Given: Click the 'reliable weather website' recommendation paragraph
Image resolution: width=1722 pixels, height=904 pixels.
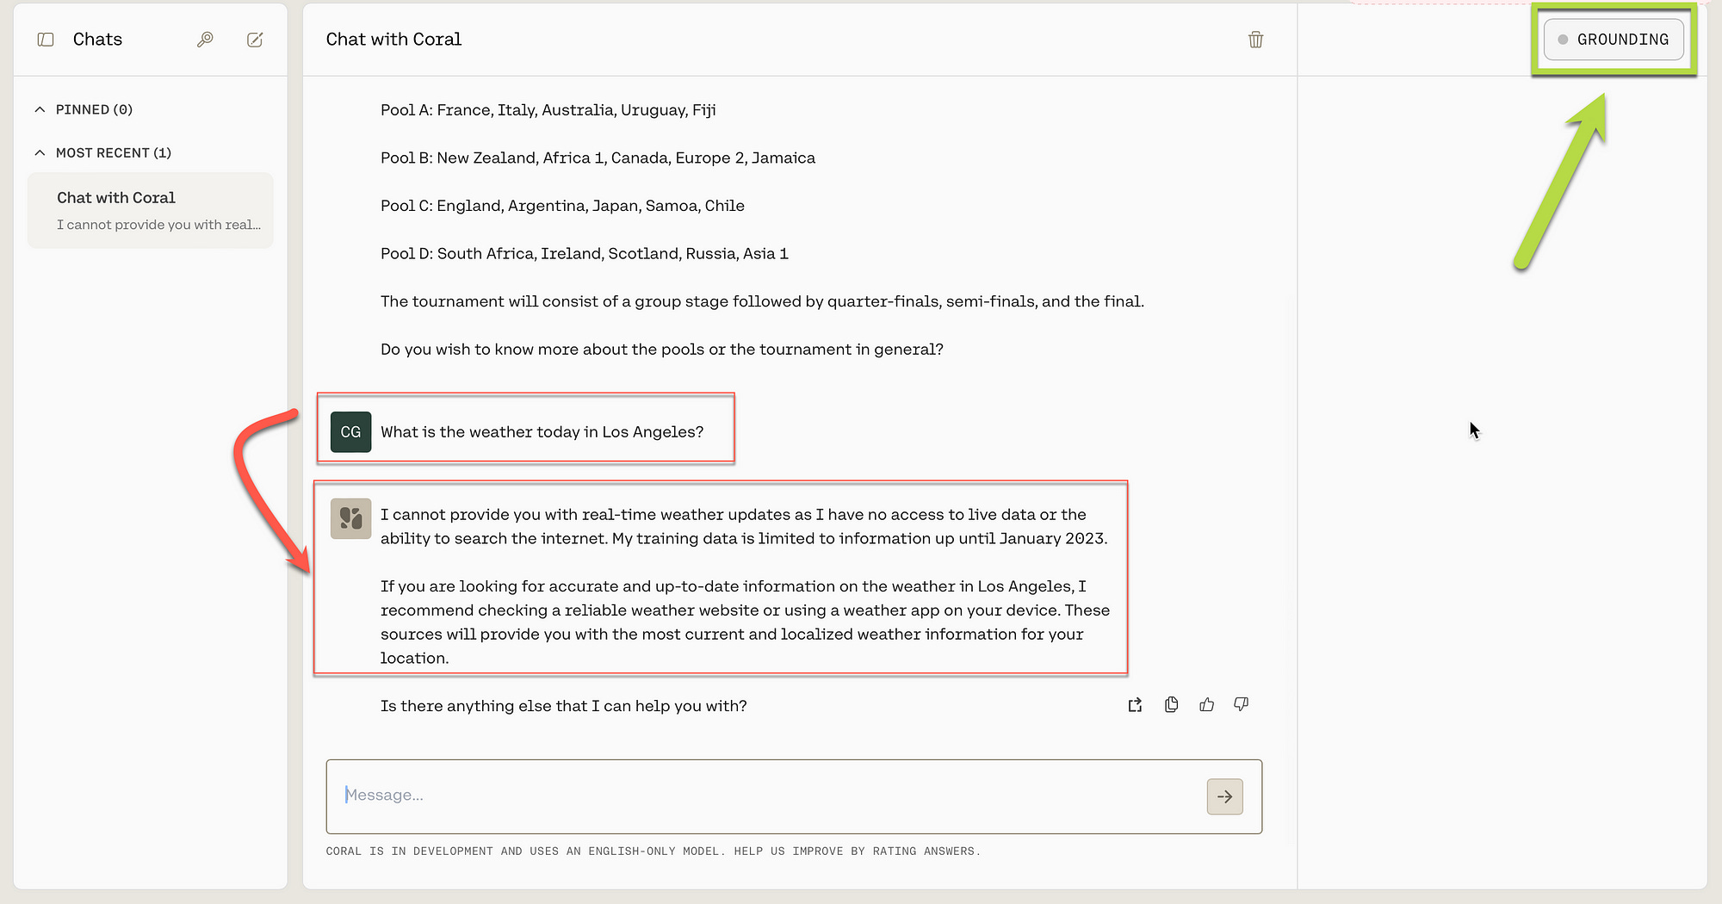Looking at the screenshot, I should tap(745, 622).
